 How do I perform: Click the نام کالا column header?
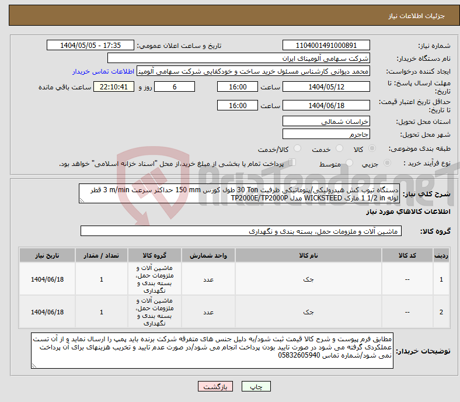coord(308,255)
